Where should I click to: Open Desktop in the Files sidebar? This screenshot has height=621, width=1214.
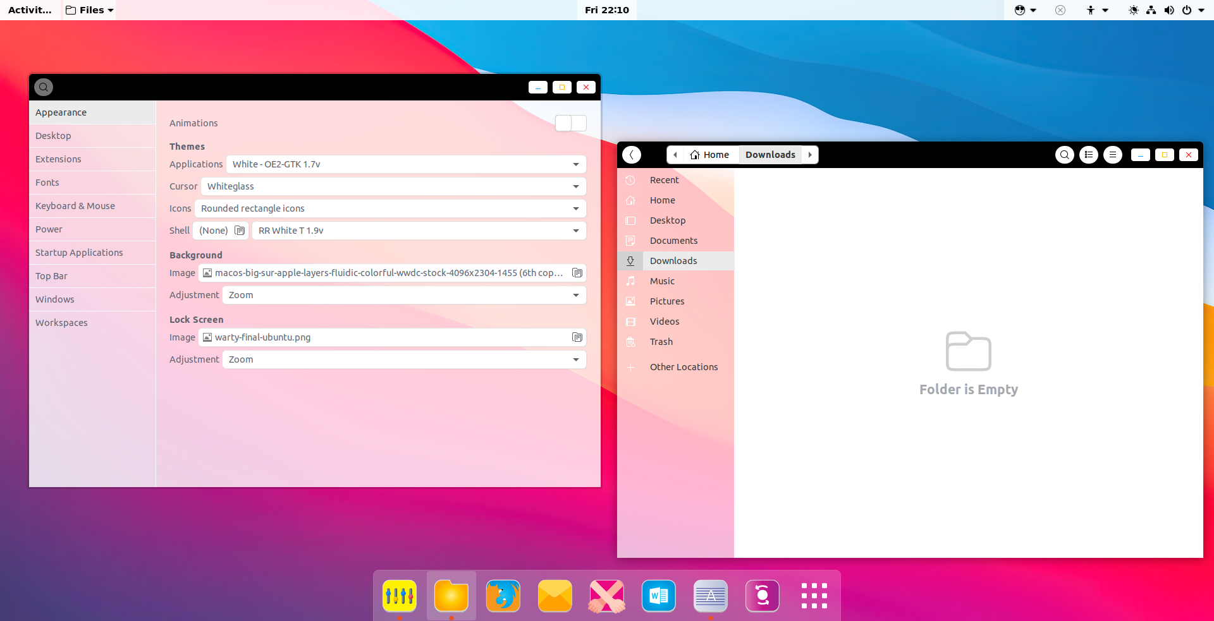675,220
